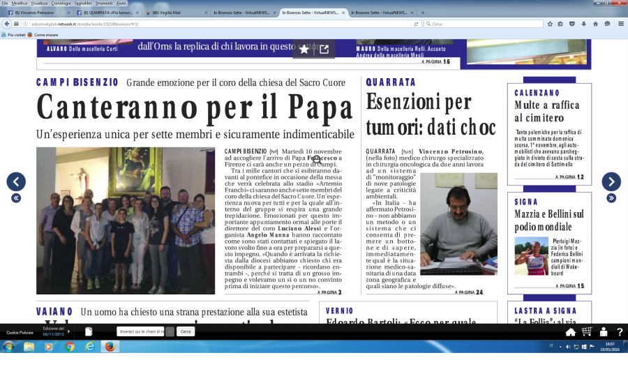Open the Hello chat bubble icon
628x367 pixels.
coord(607,24)
